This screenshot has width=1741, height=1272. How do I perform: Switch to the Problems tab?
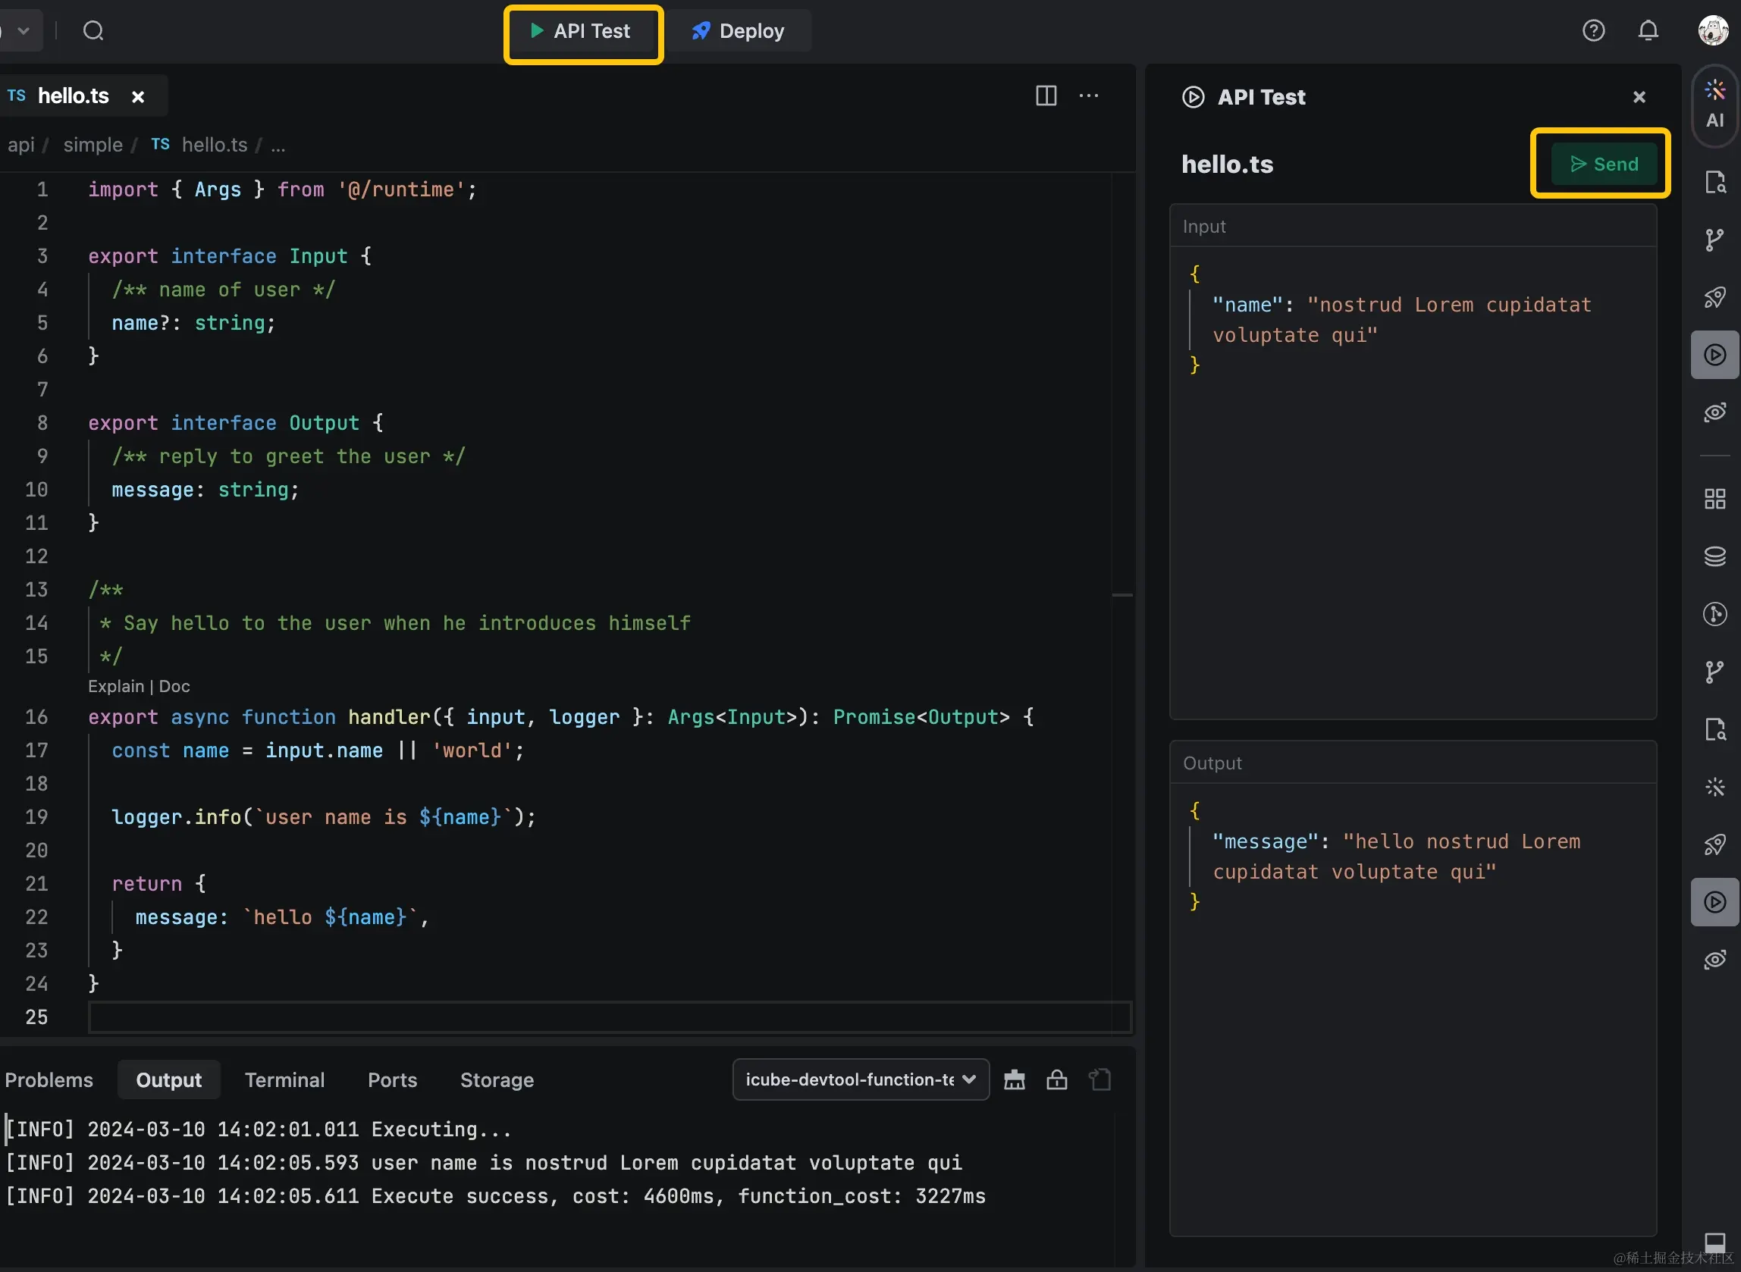click(x=49, y=1079)
